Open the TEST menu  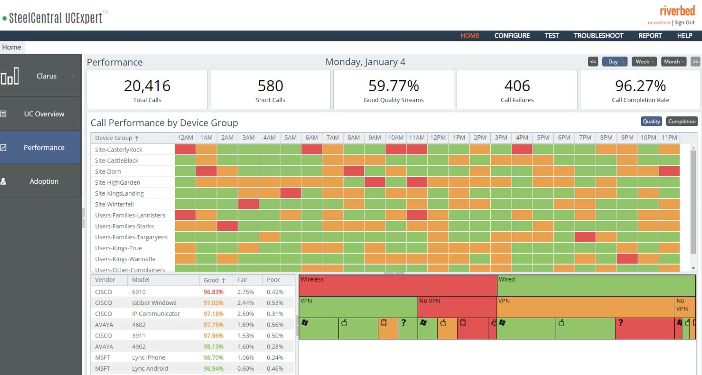click(552, 36)
